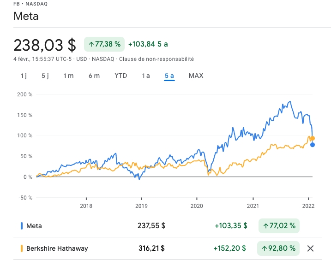The width and height of the screenshot is (331, 265).
Task: Switch to the 1 m range tab
Action: pyautogui.click(x=68, y=76)
